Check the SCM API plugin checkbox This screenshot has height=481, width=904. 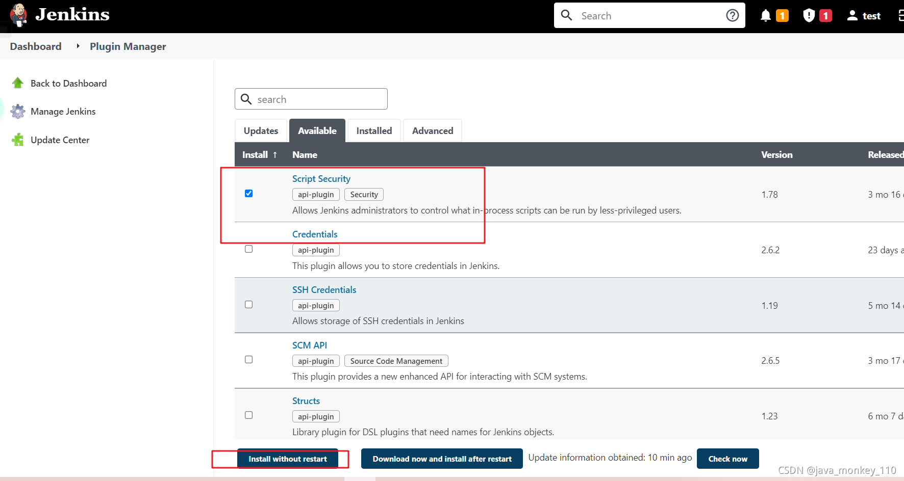[249, 360]
